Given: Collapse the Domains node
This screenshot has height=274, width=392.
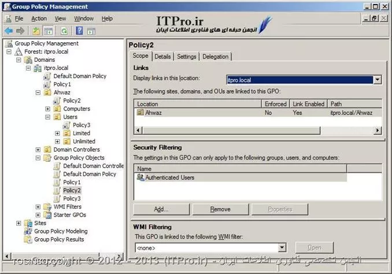Looking at the screenshot, I should [x=19, y=60].
